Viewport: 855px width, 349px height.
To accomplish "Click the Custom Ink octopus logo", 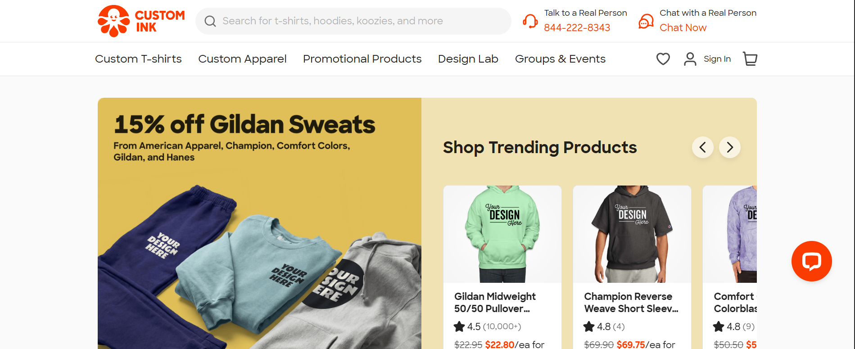I will tap(115, 21).
